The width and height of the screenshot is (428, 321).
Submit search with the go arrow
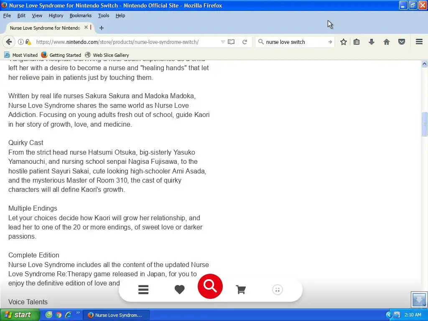[330, 42]
